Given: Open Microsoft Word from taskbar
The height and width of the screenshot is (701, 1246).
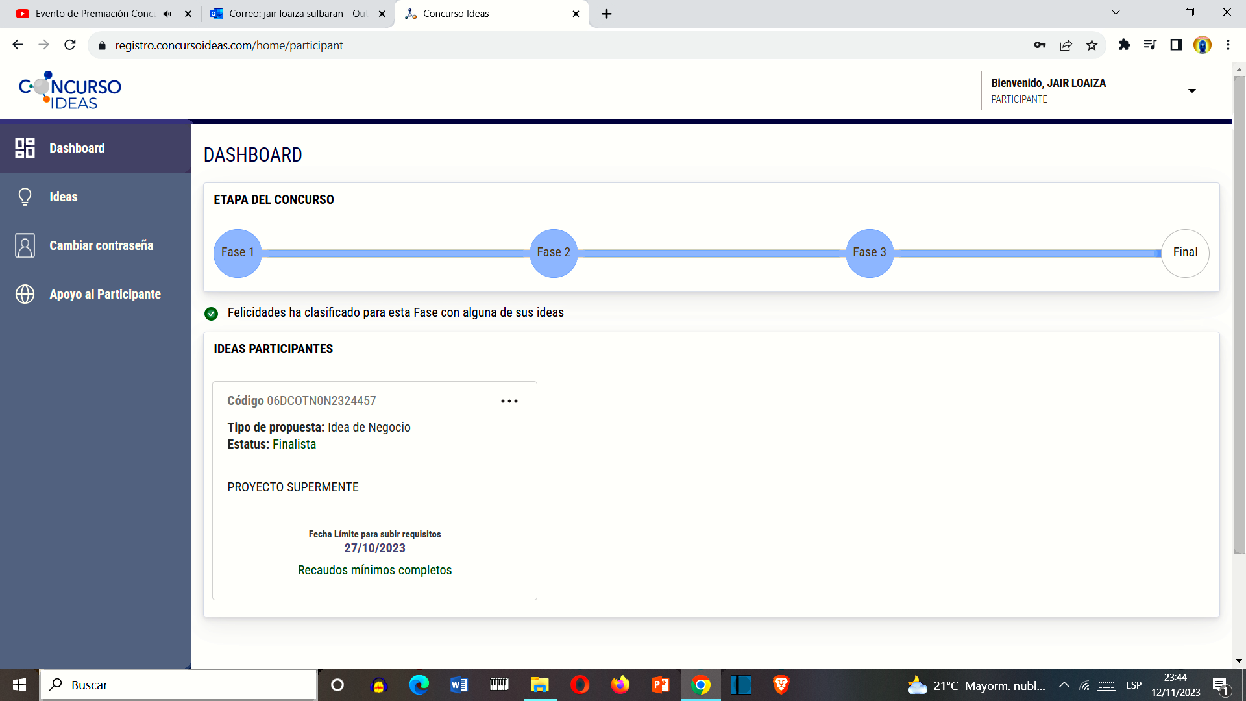Looking at the screenshot, I should tap(459, 685).
